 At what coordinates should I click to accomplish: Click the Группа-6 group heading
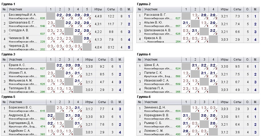[x=144, y=97]
